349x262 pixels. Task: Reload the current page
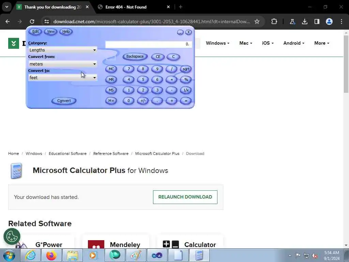point(32,21)
